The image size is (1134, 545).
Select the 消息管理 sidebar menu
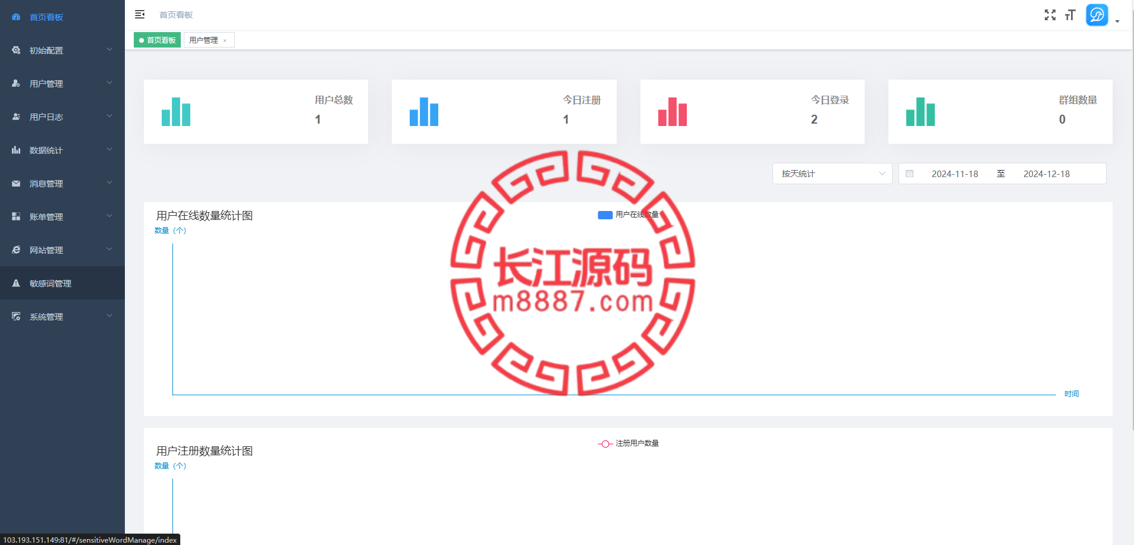coord(62,184)
